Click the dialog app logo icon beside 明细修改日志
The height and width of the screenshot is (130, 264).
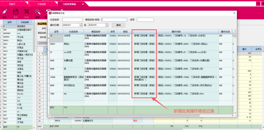point(50,13)
